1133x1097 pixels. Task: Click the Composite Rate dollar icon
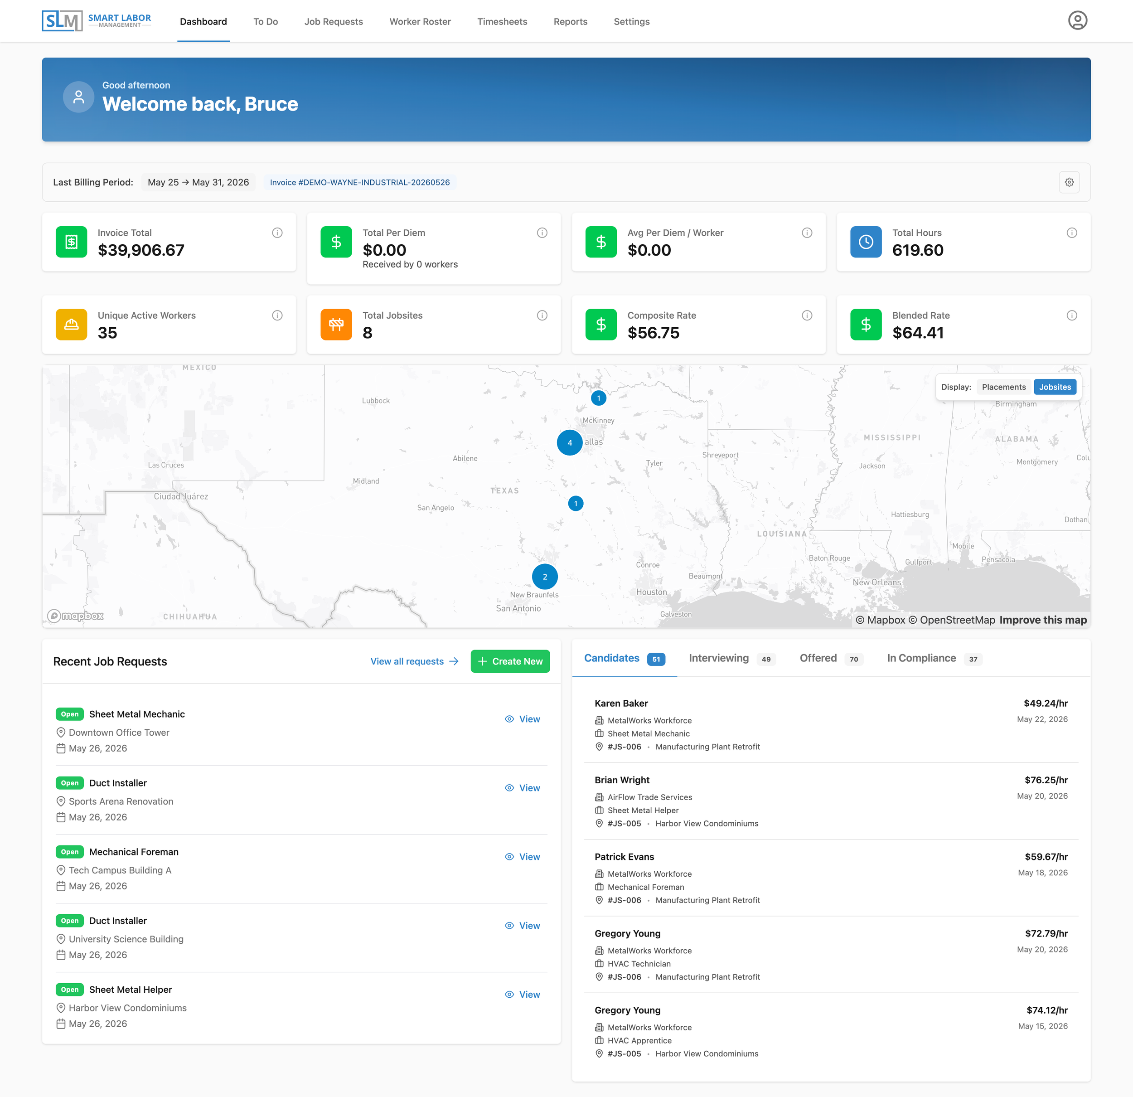point(600,325)
